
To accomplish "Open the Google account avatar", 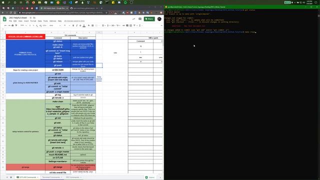I will pyautogui.click(x=159, y=19).
